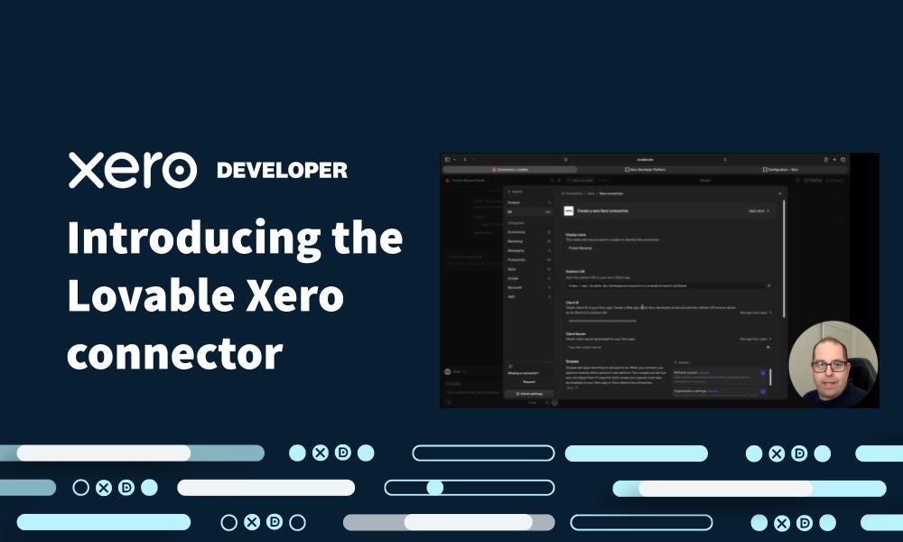Select the Connectors Lovable browser tab

509,170
